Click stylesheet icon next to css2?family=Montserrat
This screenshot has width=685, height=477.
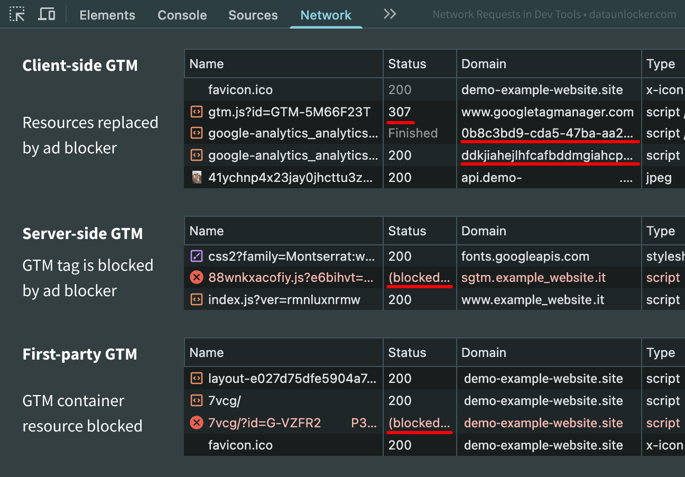pos(196,256)
